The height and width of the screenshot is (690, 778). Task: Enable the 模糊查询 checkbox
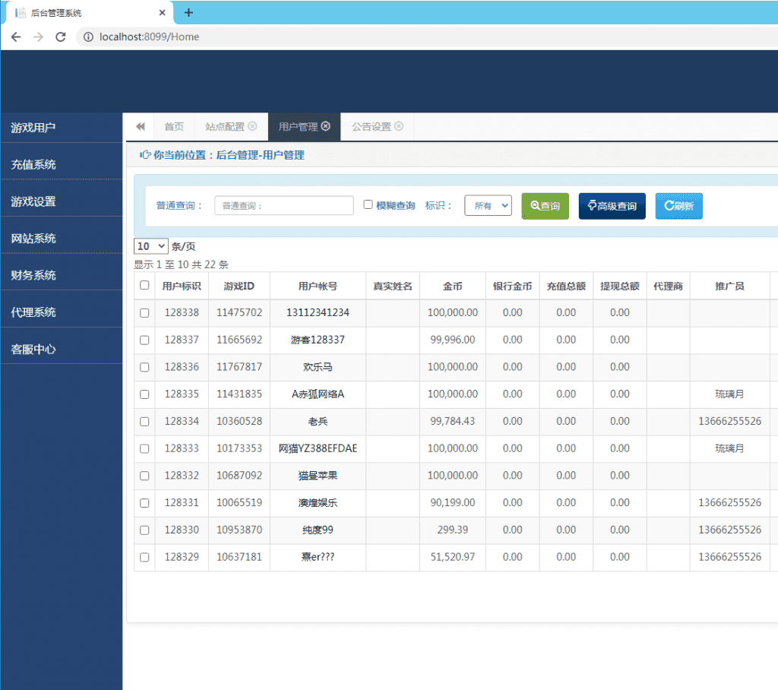[368, 204]
